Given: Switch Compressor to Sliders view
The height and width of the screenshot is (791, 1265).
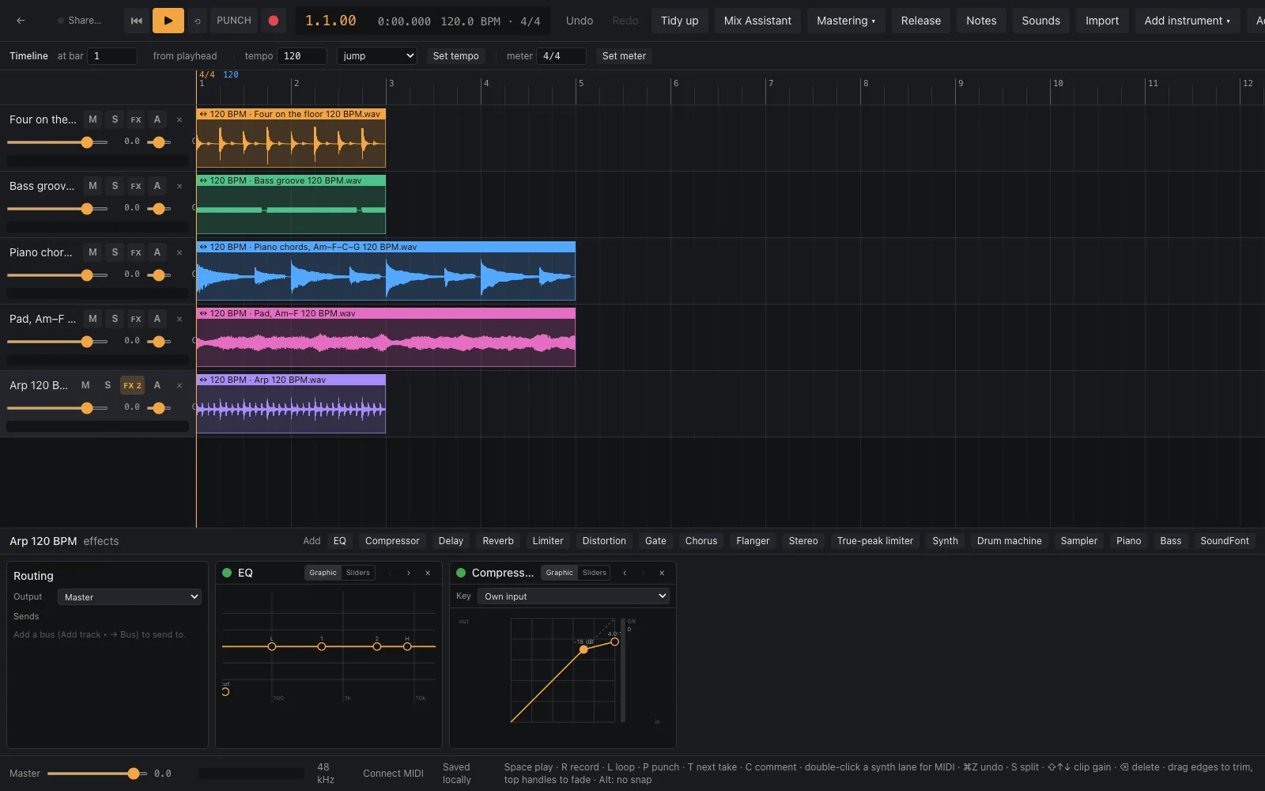Looking at the screenshot, I should tap(595, 573).
